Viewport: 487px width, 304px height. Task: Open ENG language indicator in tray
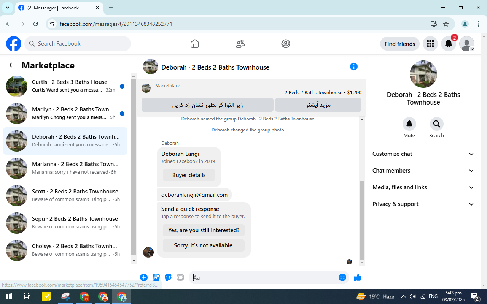point(433,296)
